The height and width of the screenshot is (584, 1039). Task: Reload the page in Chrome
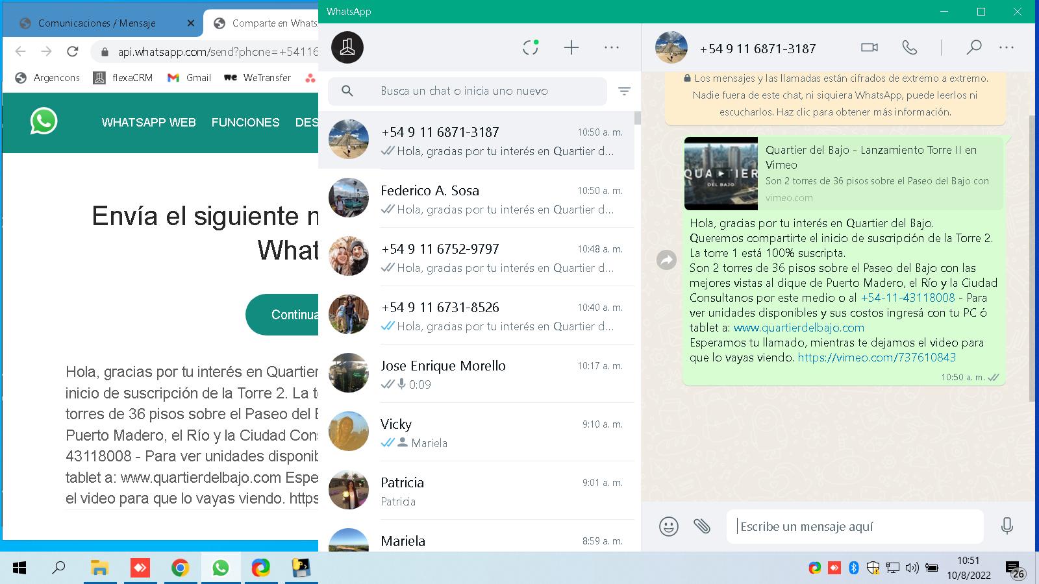coord(73,51)
